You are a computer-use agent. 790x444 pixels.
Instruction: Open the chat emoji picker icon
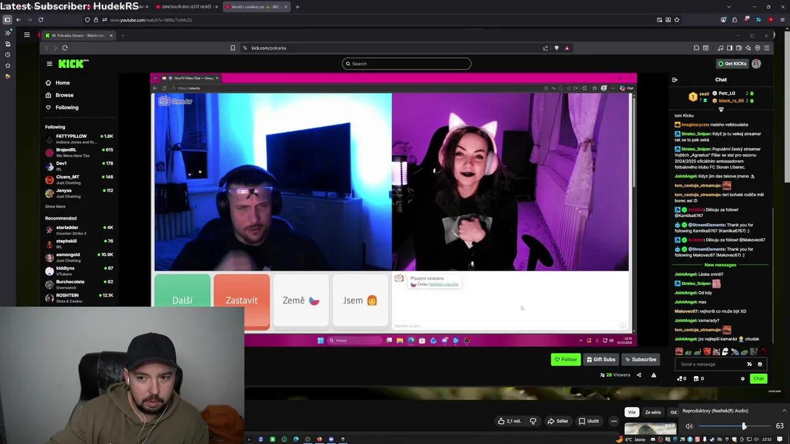[x=760, y=364]
